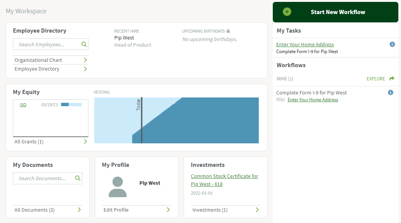Click the ISO grant vesting progress bar
401x223 pixels.
click(x=71, y=104)
